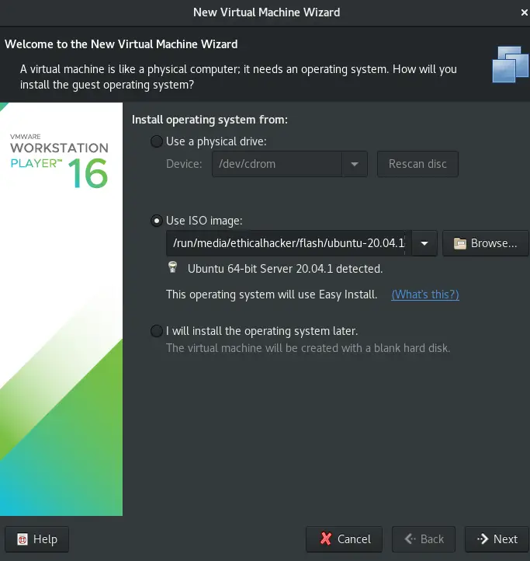Click the VMware Workstation Player 16 logo
Viewport: 530px width, 561px height.
[x=59, y=160]
